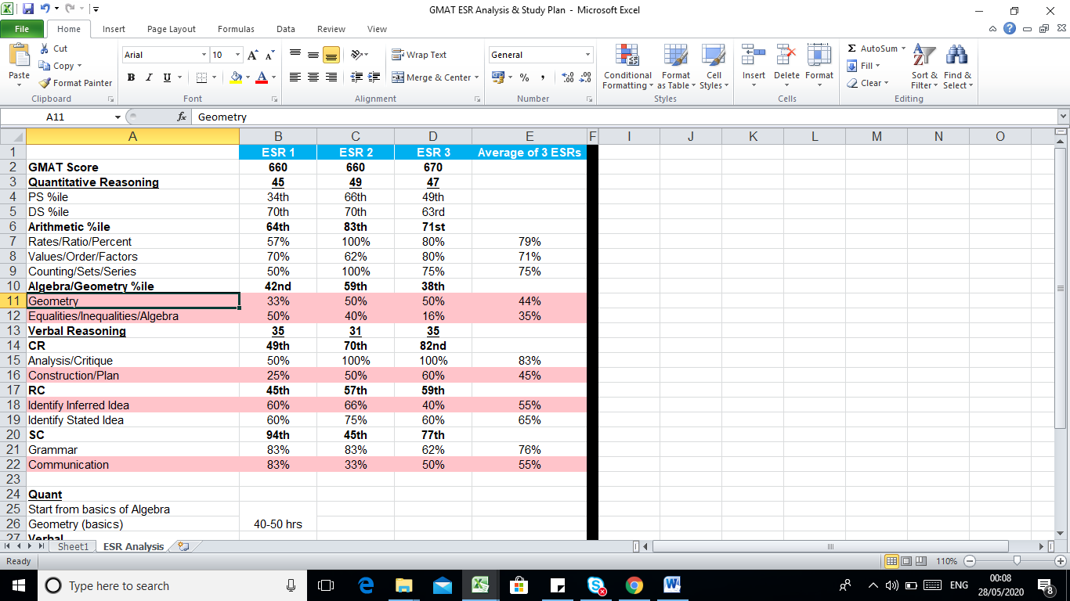
Task: Click the Orientation text angle icon
Action: 356,55
